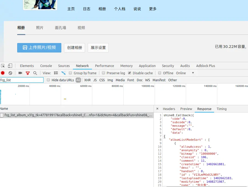Check the Offline checkbox

(160, 73)
